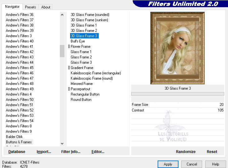228x168 pixels.
Task: Select the Navigator tab
Action: pyautogui.click(x=12, y=7)
